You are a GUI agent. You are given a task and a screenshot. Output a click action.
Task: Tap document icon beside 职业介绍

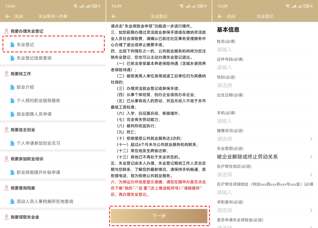[x=12, y=87]
